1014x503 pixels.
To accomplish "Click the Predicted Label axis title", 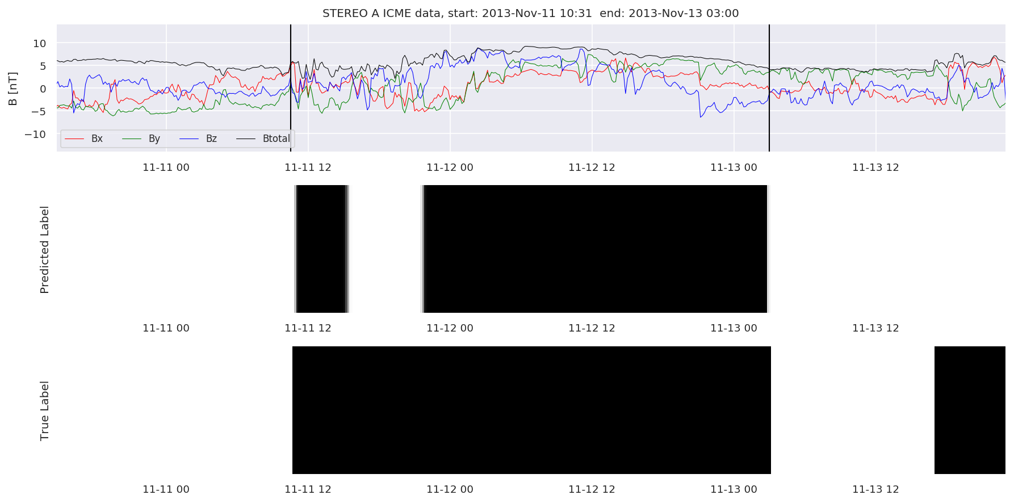I will click(45, 250).
